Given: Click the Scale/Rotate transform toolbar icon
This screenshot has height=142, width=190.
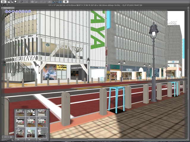Looking at the screenshot, I should (39, 2).
